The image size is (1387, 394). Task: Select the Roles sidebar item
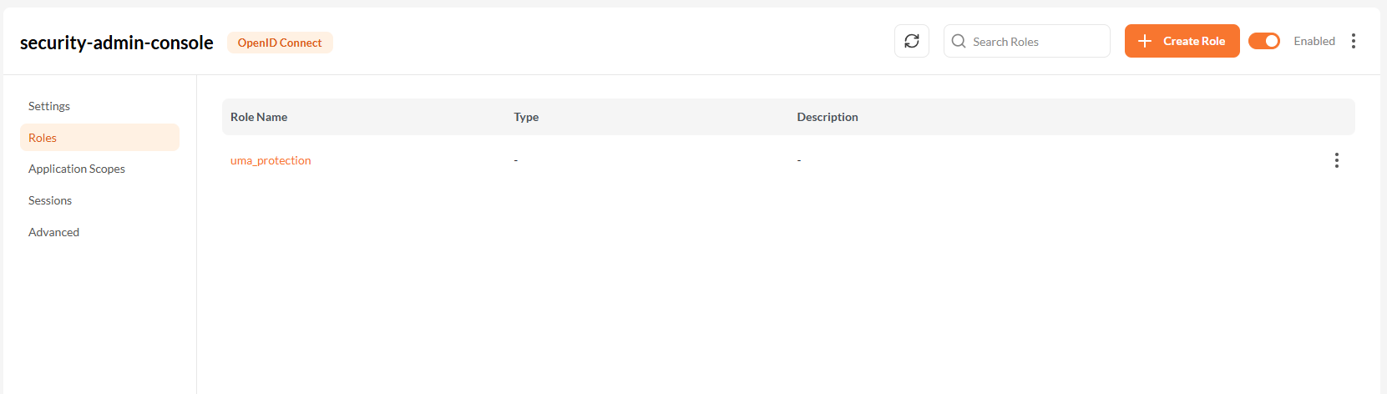(x=43, y=138)
